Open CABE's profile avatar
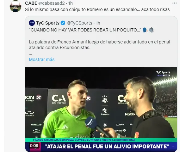 pyautogui.click(x=16, y=6)
